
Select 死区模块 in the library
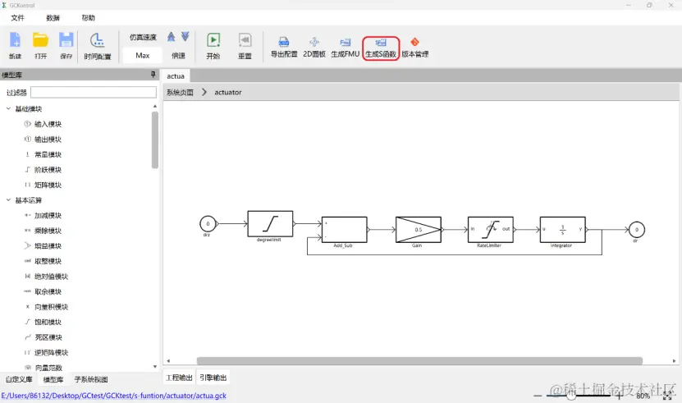pos(48,337)
